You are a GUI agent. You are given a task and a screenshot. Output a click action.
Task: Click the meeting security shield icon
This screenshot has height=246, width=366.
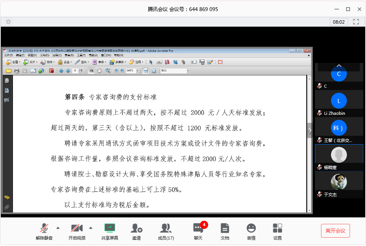[8, 22]
